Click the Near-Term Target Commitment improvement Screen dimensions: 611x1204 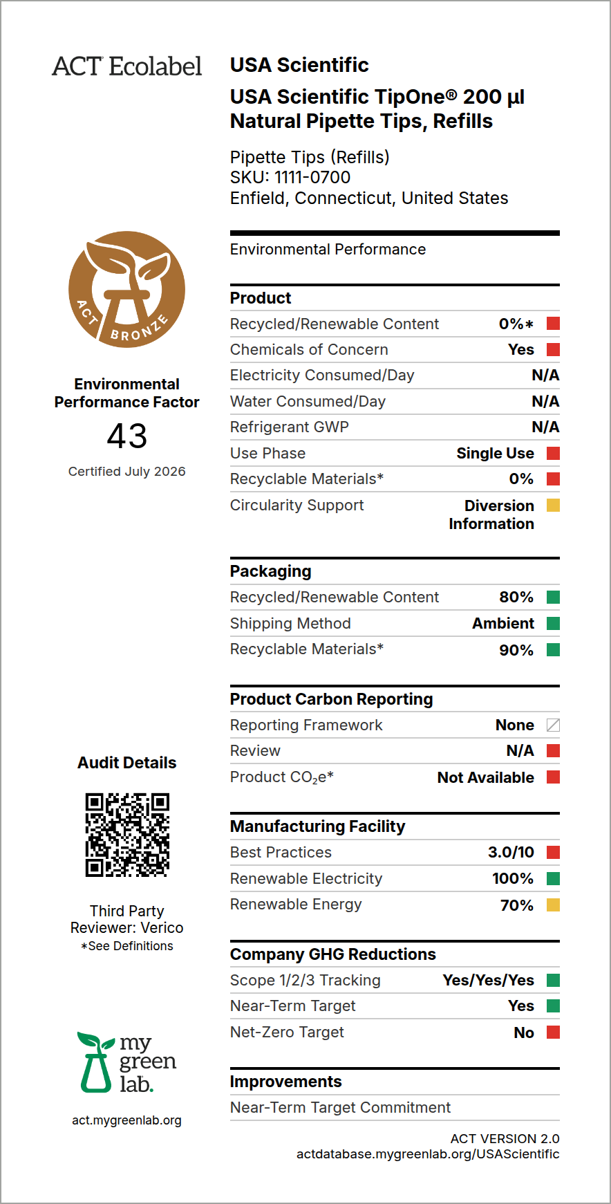(x=340, y=1107)
